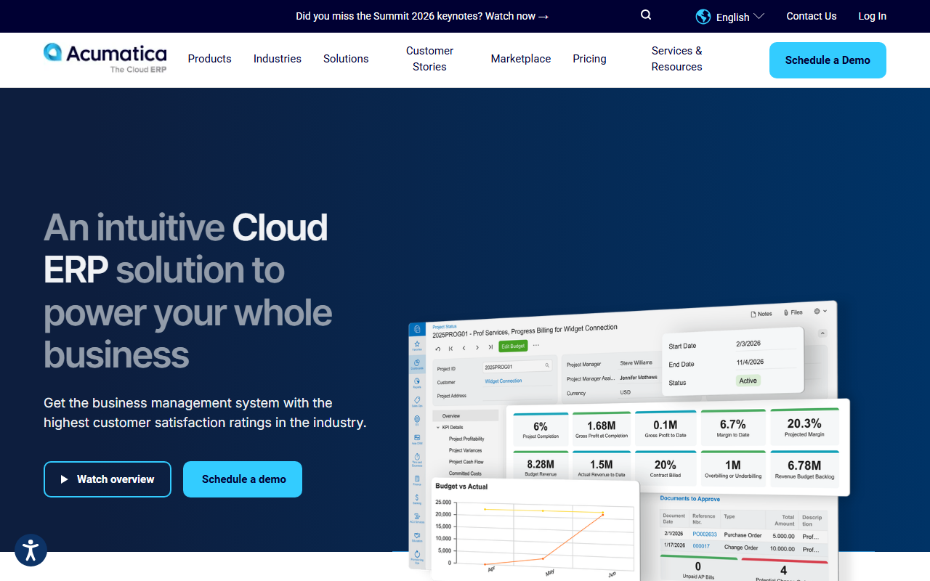Screen dimensions: 930x581
Task: Open the Banking dollar sidebar icon
Action: pyautogui.click(x=417, y=499)
